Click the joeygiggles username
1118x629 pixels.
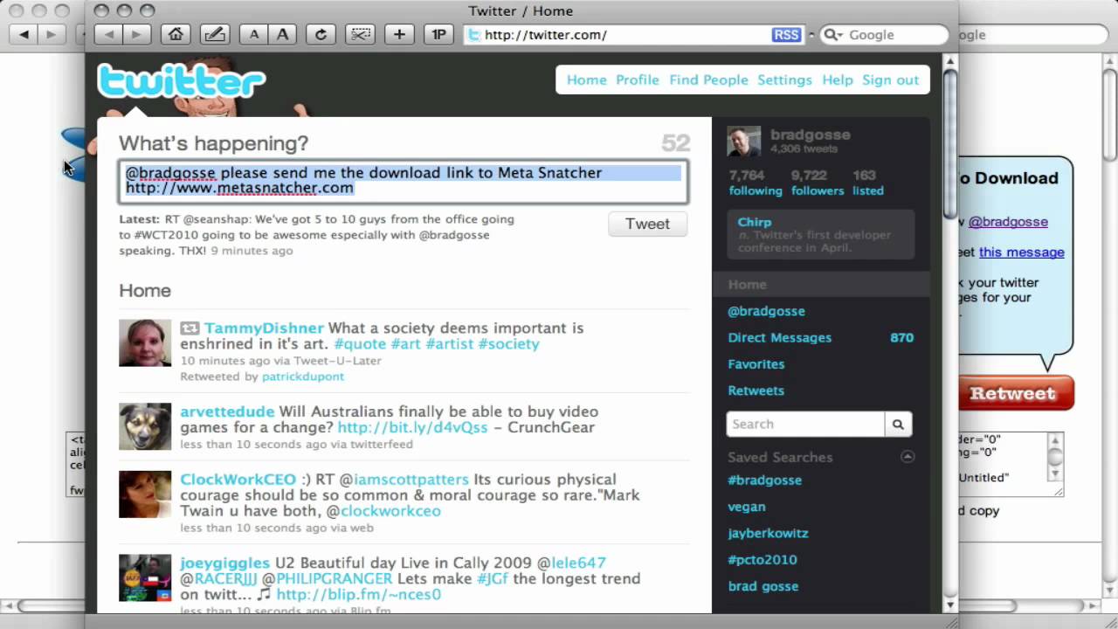224,563
